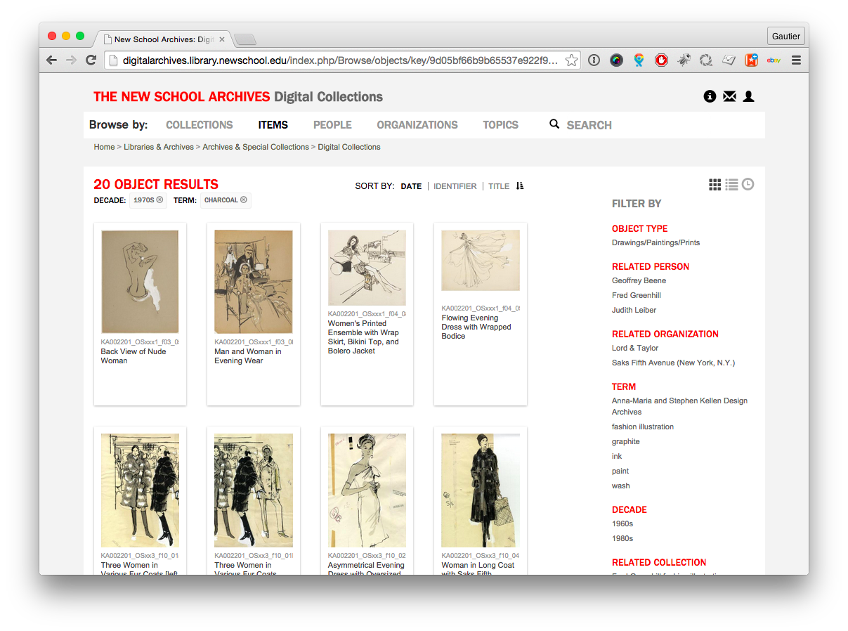848x631 pixels.
Task: Browse by Organizations
Action: pos(417,125)
